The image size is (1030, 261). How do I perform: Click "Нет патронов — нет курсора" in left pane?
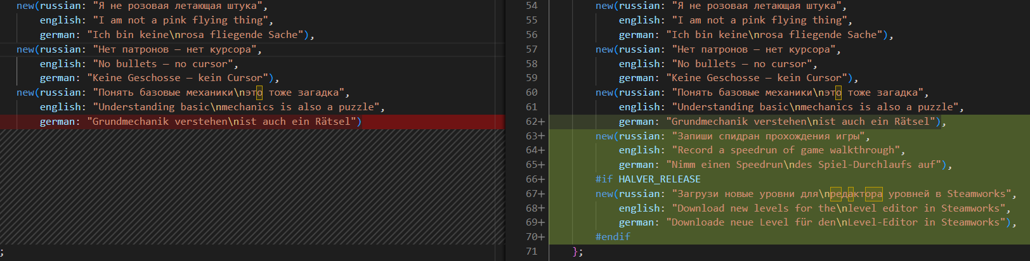[x=174, y=49]
